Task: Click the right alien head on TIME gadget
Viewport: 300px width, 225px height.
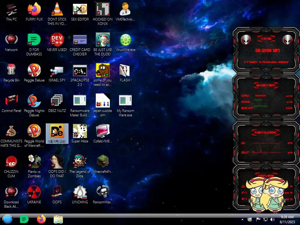Action: pos(288,40)
